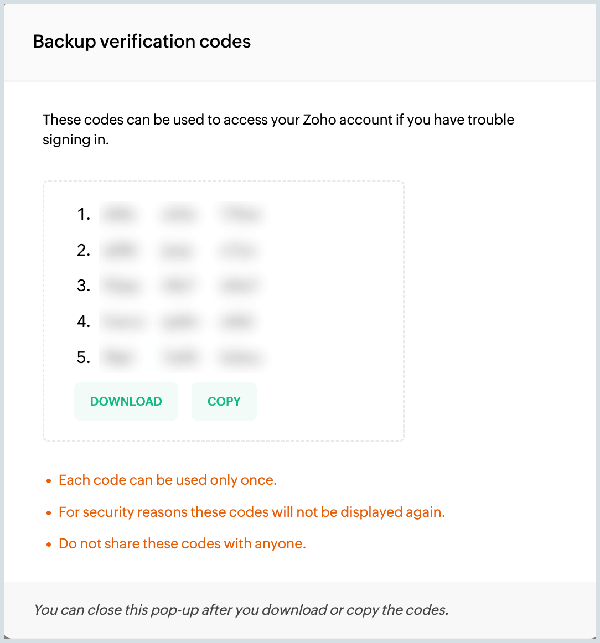Click list number 3 marker
The height and width of the screenshot is (643, 600).
click(x=84, y=286)
